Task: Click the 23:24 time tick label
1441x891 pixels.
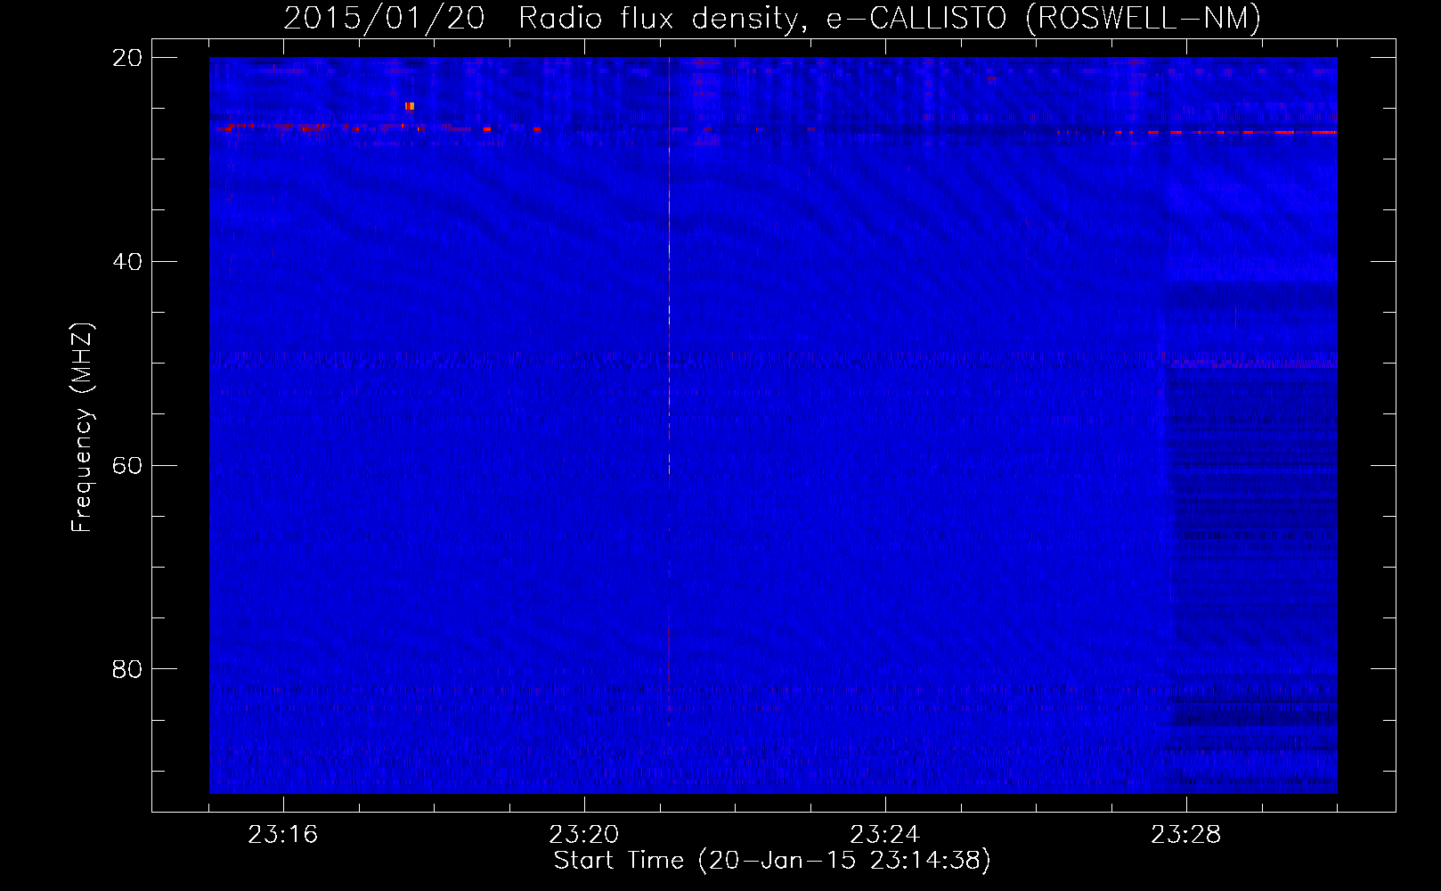Action: tap(885, 835)
